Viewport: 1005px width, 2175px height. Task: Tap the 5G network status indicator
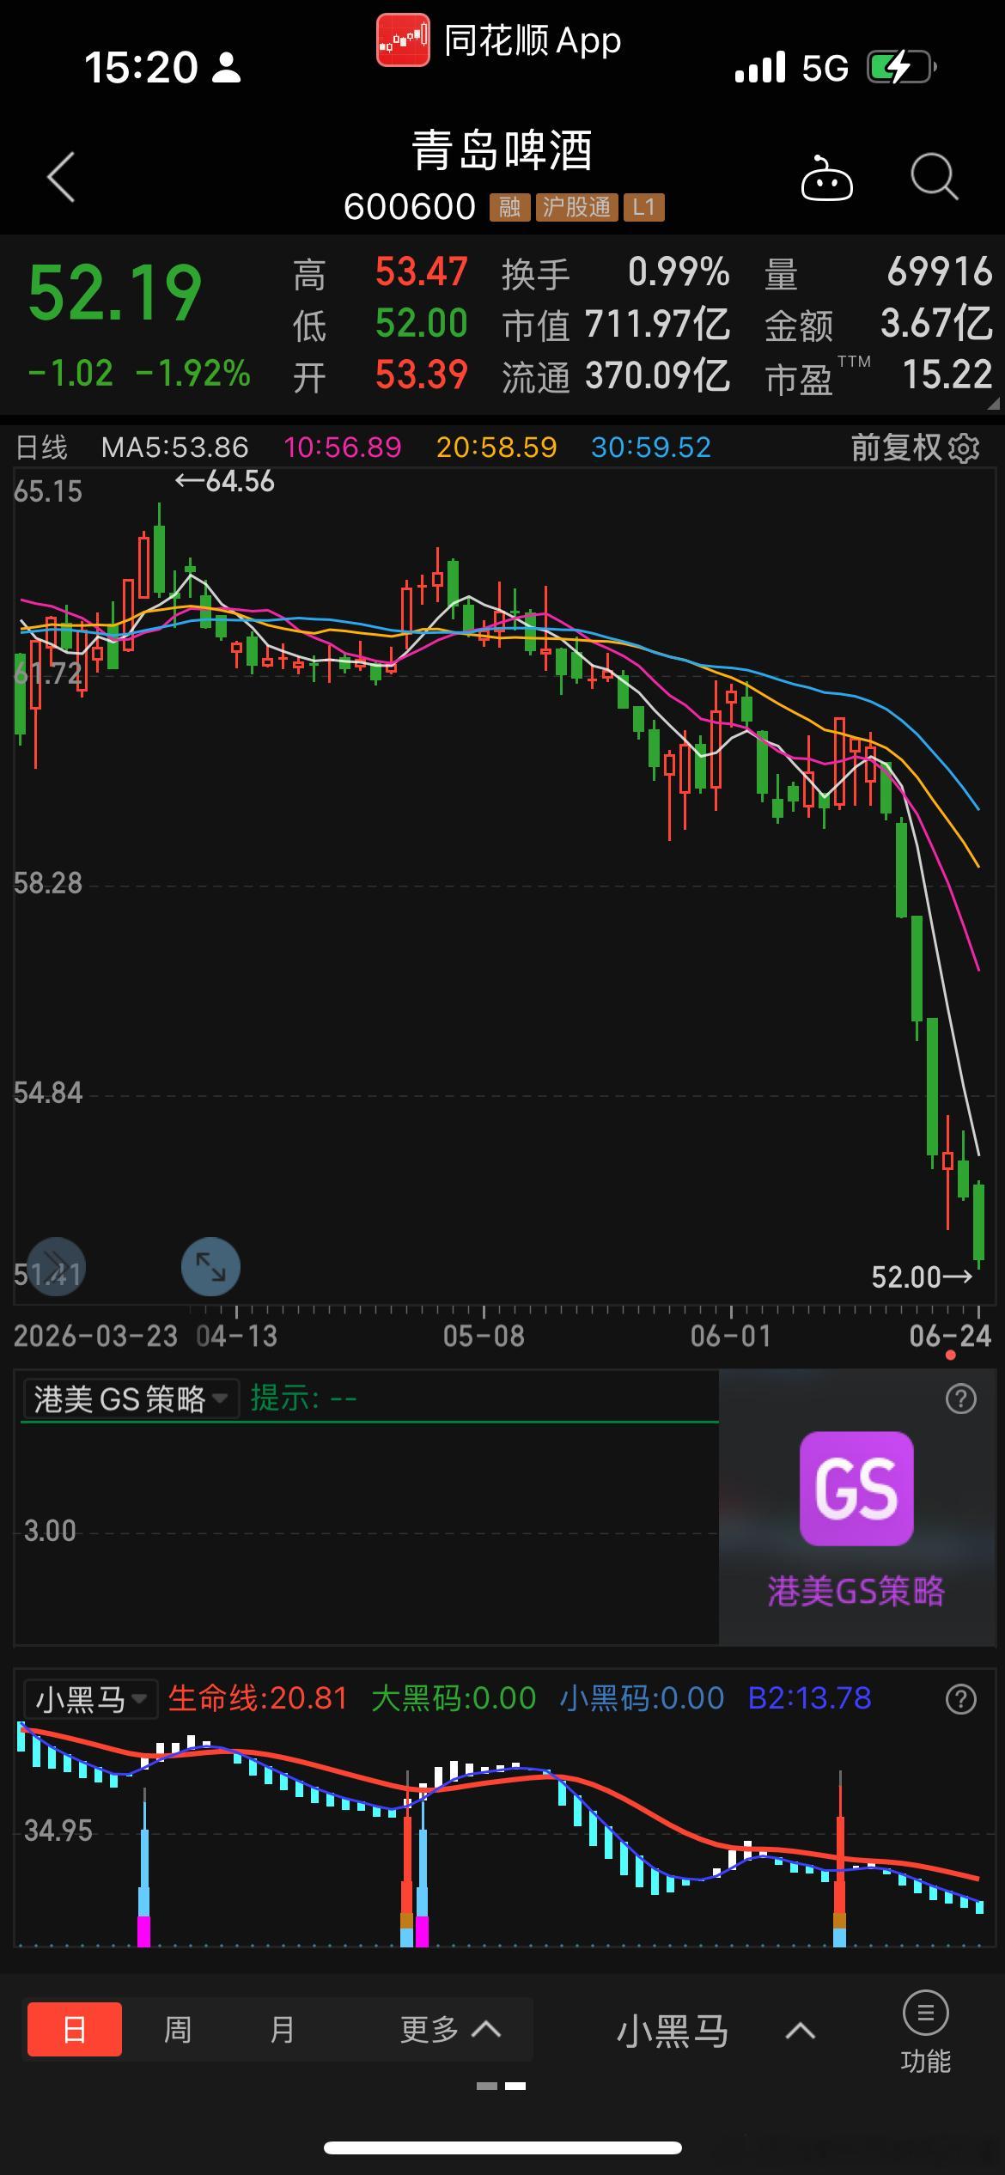[x=825, y=68]
